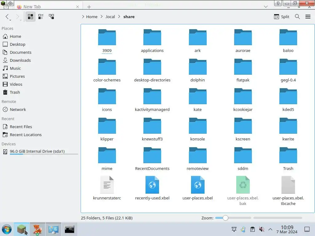The image size is (315, 236).
Task: Switch to the New Tab tab
Action: tap(48, 7)
